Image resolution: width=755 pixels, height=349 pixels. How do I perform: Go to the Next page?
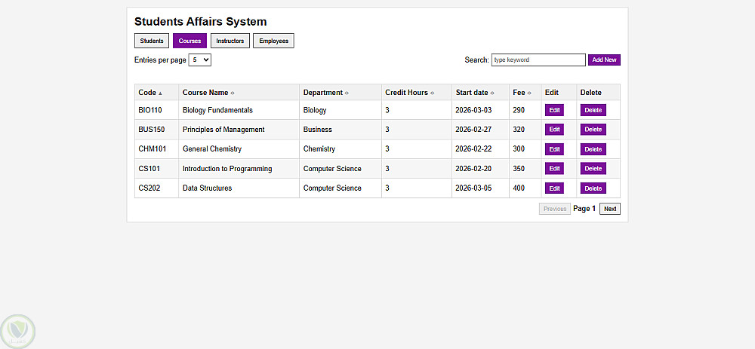[609, 209]
